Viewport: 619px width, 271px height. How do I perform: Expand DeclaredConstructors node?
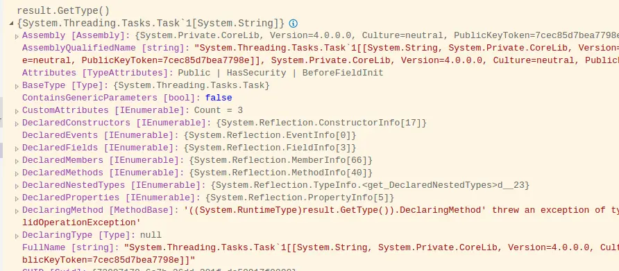[17, 124]
